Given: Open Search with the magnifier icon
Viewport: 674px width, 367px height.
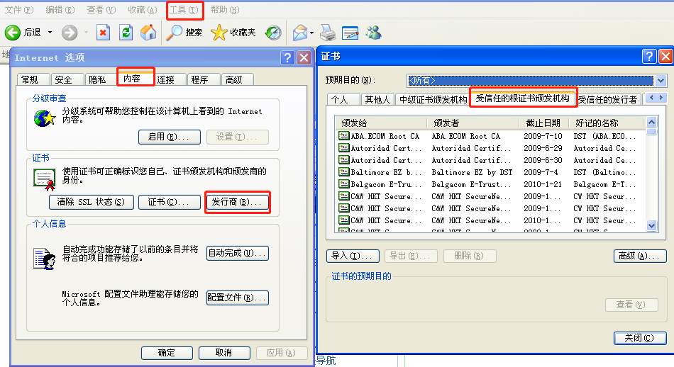Looking at the screenshot, I should [174, 33].
